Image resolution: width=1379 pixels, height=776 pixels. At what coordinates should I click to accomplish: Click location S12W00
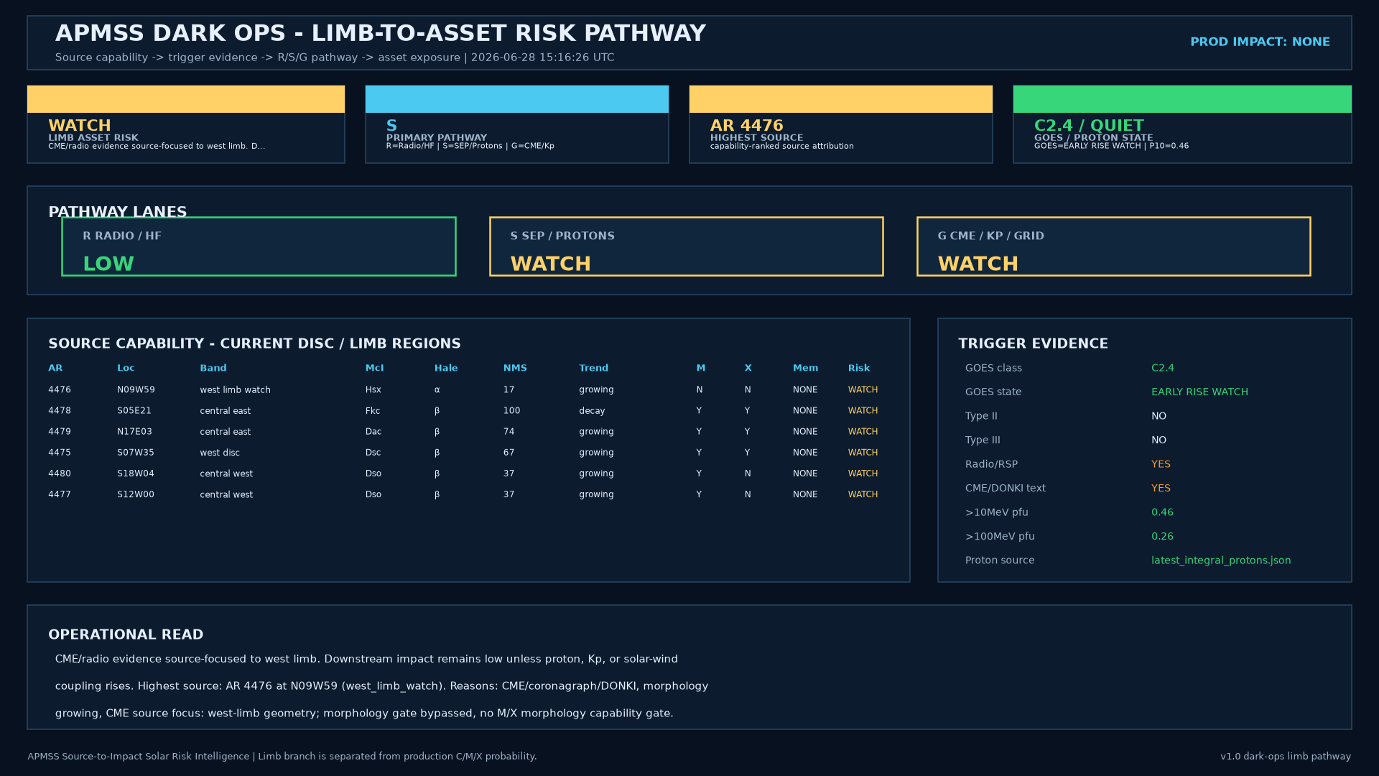click(x=136, y=494)
